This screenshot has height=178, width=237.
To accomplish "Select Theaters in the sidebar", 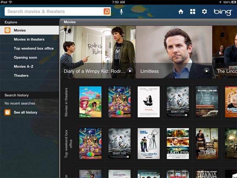I will [30, 76].
